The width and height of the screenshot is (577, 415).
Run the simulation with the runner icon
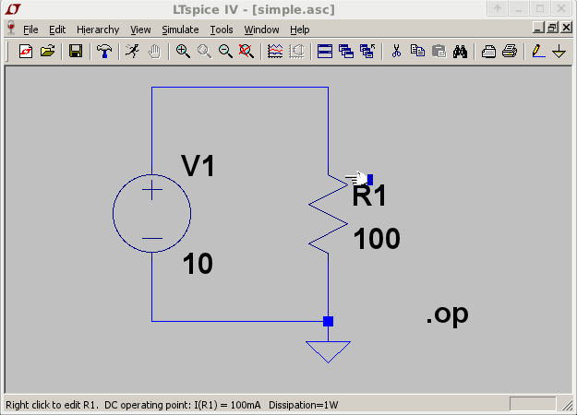(x=132, y=51)
